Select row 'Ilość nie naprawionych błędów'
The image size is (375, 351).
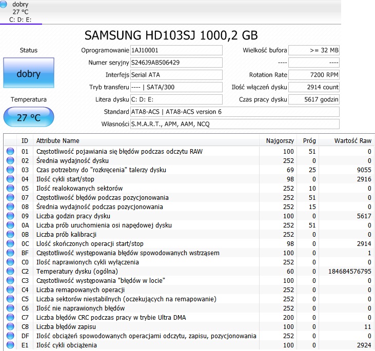pos(188,308)
